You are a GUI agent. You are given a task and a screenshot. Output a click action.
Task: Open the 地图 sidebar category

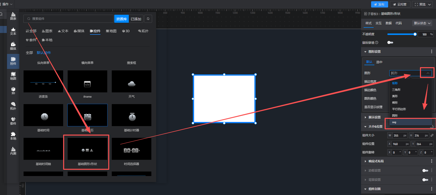tap(13, 76)
